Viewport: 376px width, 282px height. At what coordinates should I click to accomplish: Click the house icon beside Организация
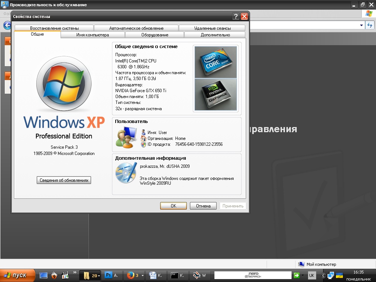coord(144,138)
